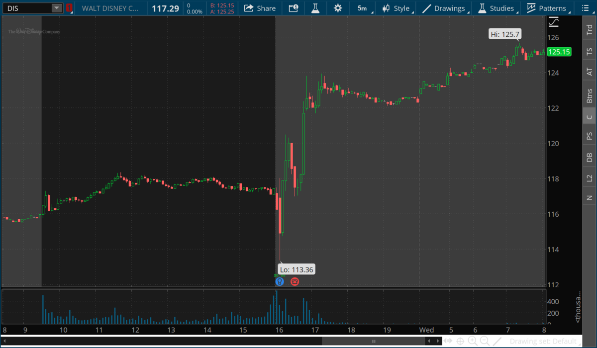Image resolution: width=597 pixels, height=348 pixels.
Task: Click the blue lightbulb event marker
Action: [x=280, y=281]
